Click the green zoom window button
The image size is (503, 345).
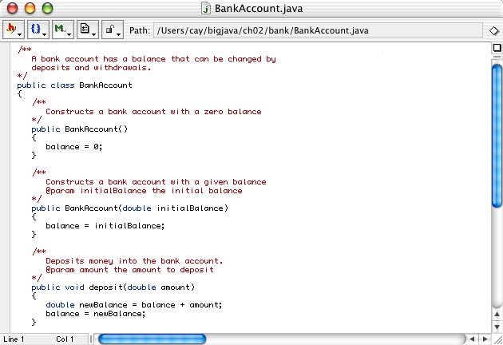tap(47, 9)
